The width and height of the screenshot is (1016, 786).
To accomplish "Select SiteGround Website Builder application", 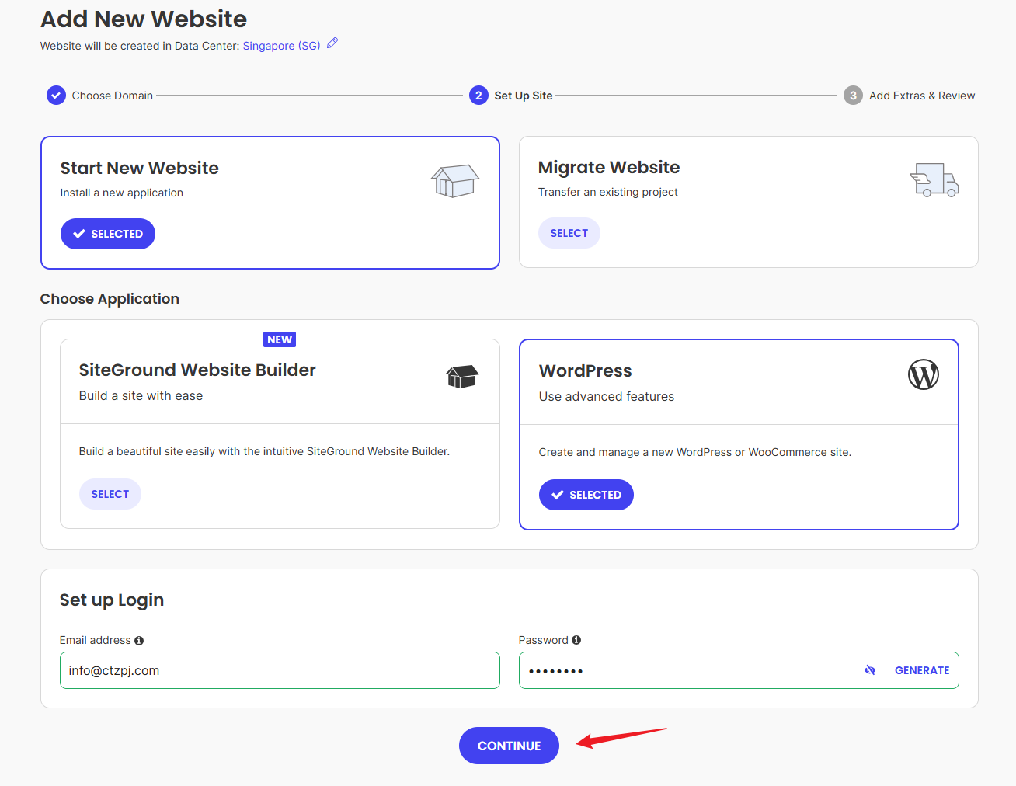I will [x=110, y=494].
